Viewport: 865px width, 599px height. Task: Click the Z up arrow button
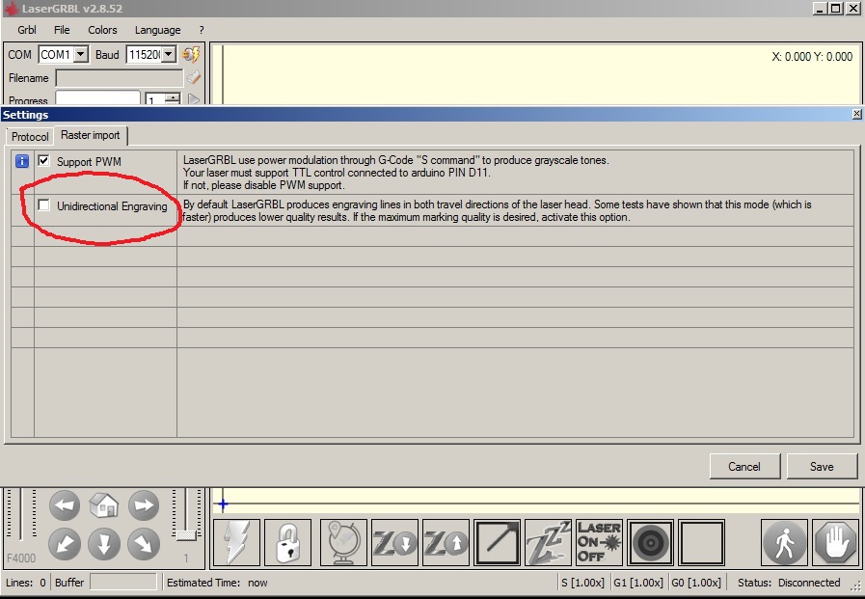tap(446, 542)
